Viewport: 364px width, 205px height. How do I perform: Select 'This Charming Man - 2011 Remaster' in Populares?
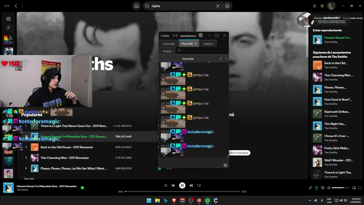(65, 158)
